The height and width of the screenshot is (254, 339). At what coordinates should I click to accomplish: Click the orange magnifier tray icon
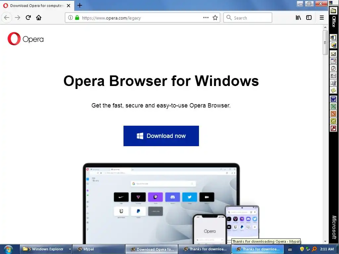(315, 249)
